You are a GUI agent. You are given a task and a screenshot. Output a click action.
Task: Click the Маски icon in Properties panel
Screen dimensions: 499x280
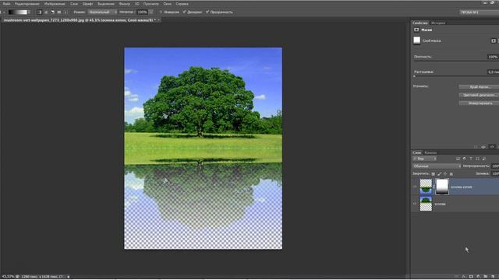(x=416, y=30)
